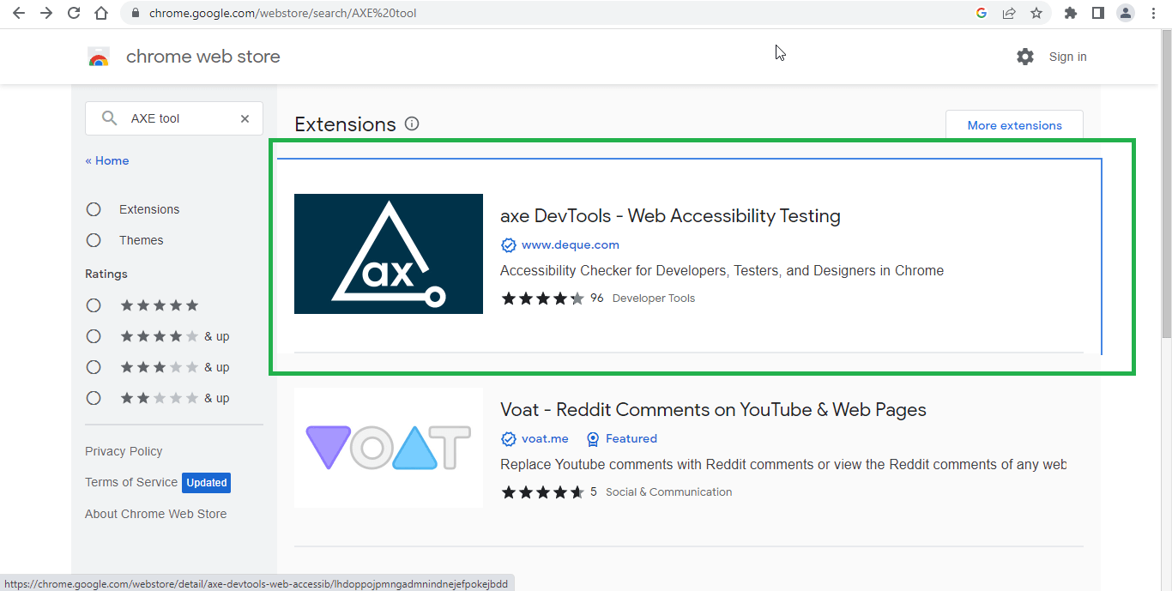
Task: Click the star rating of axe DevTools
Action: tap(542, 298)
